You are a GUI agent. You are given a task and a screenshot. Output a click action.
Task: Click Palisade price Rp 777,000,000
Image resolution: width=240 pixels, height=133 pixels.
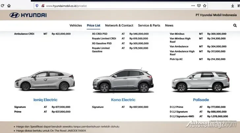(x=216, y=107)
